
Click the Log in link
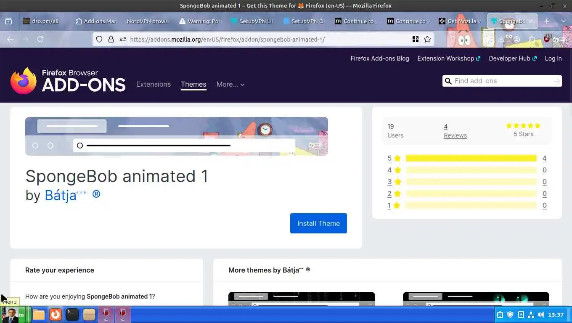point(553,58)
